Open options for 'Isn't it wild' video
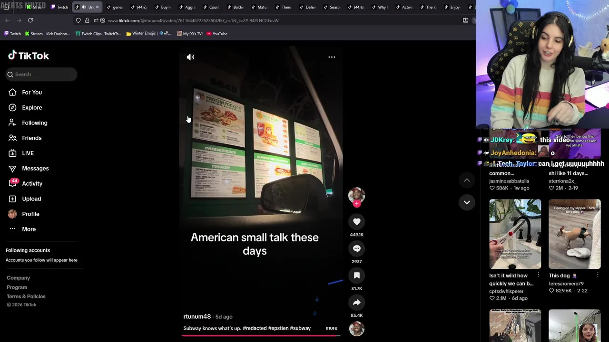 538,275
